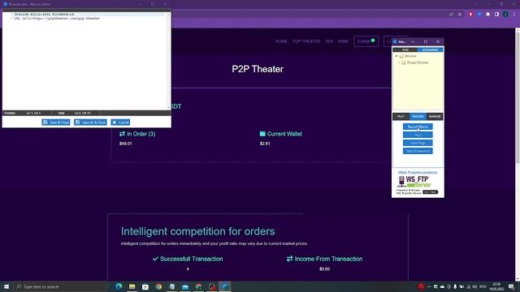Click the red extension icon in Chrome toolbar
520x292 pixels.
pos(470,15)
